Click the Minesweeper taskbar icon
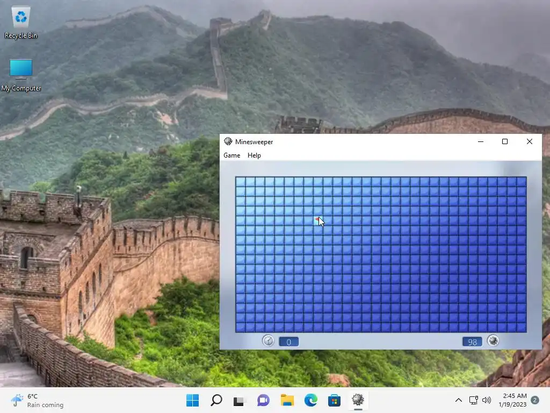Viewport: 550px width, 413px height. point(358,400)
